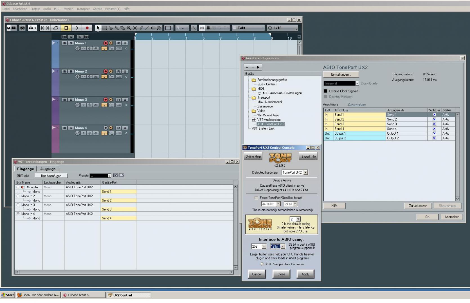Open the Transport menu
The height and width of the screenshot is (303, 470).
click(x=83, y=9)
